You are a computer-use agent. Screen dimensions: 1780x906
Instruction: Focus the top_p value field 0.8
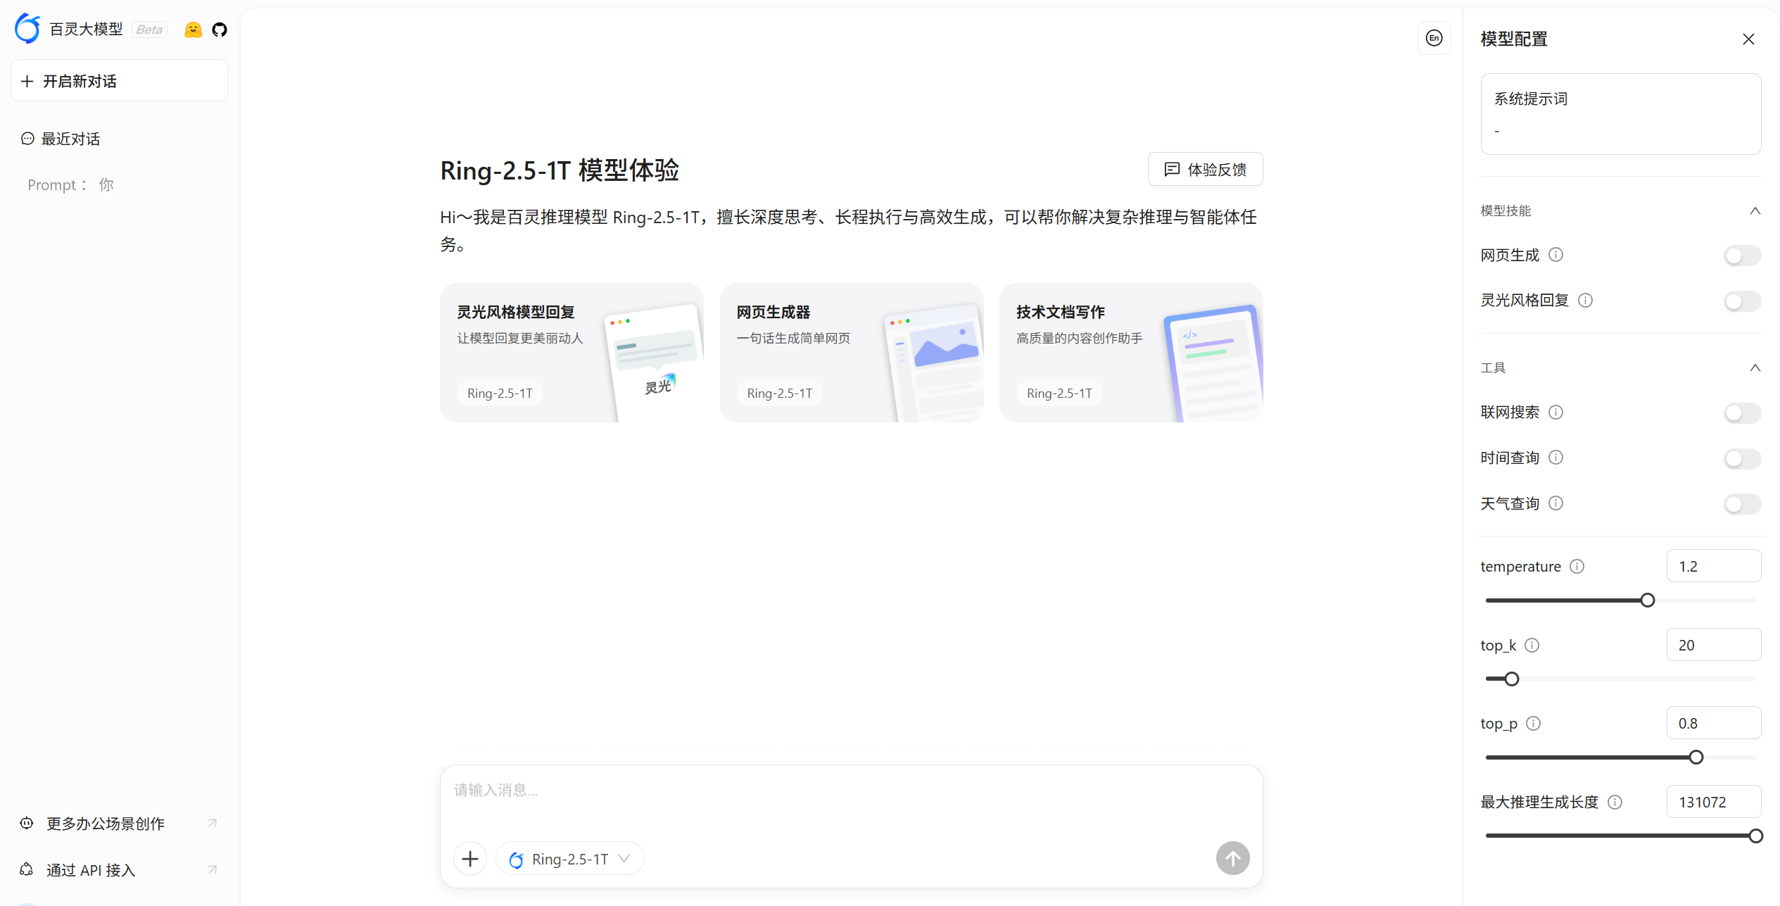(1713, 723)
